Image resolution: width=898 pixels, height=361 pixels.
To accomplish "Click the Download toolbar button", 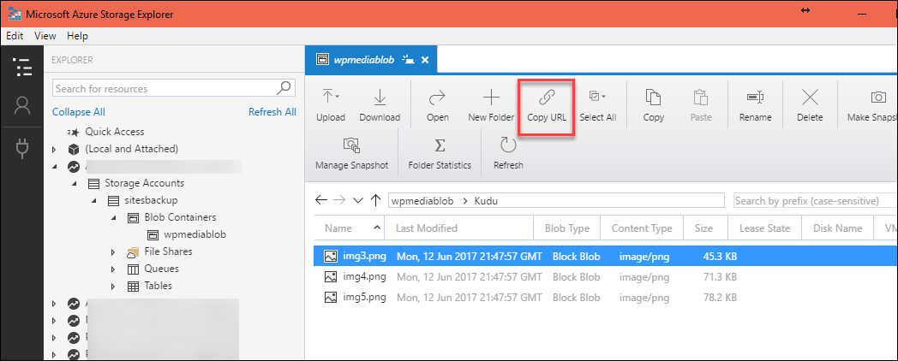I will point(380,105).
